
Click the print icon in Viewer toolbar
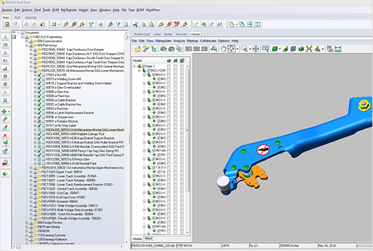pos(163,49)
